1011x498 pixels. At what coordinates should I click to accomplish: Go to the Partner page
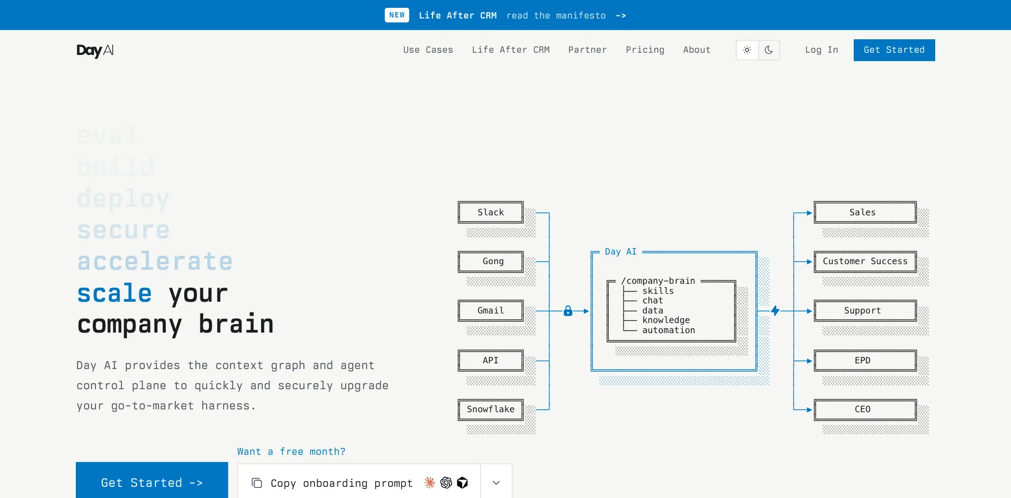coord(588,50)
